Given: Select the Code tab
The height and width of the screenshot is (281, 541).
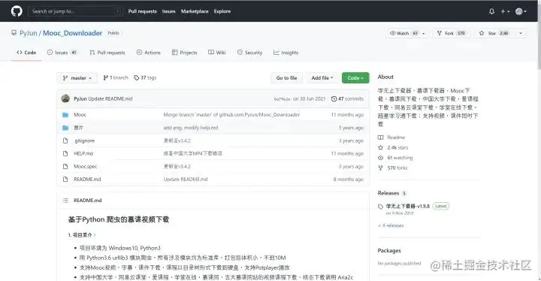Looking at the screenshot, I should (x=26, y=53).
